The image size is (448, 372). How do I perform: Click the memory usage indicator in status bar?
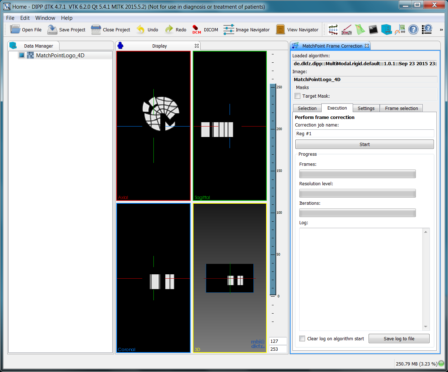pos(417,364)
